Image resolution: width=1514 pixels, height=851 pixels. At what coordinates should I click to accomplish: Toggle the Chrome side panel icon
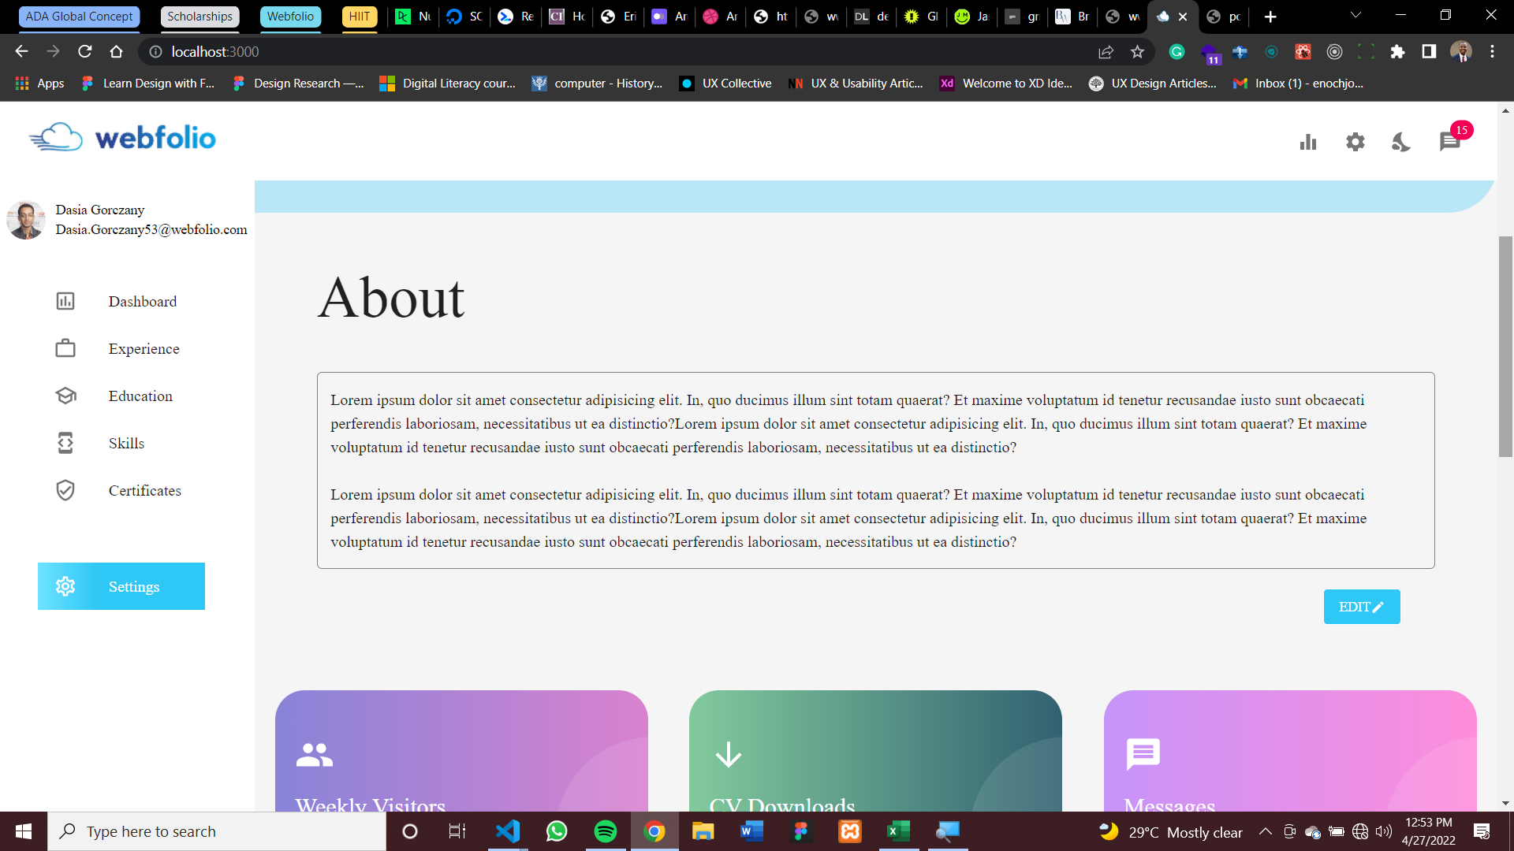tap(1429, 51)
